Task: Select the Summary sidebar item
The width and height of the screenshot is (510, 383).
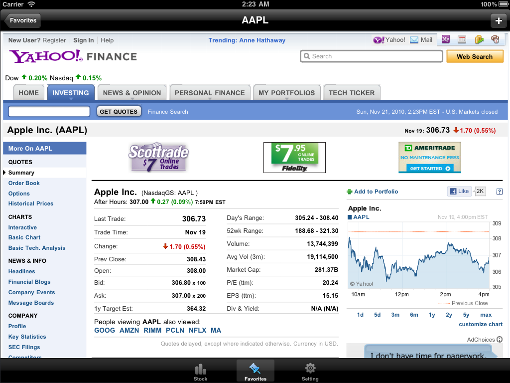Action: click(21, 173)
